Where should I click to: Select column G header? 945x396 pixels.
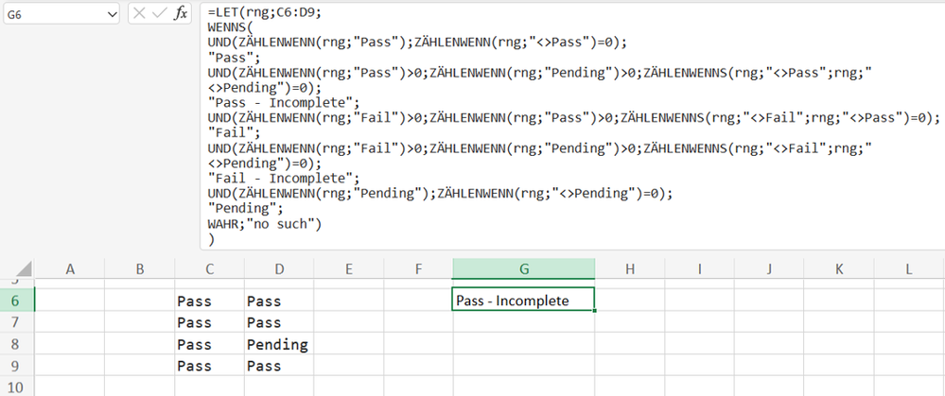point(524,269)
